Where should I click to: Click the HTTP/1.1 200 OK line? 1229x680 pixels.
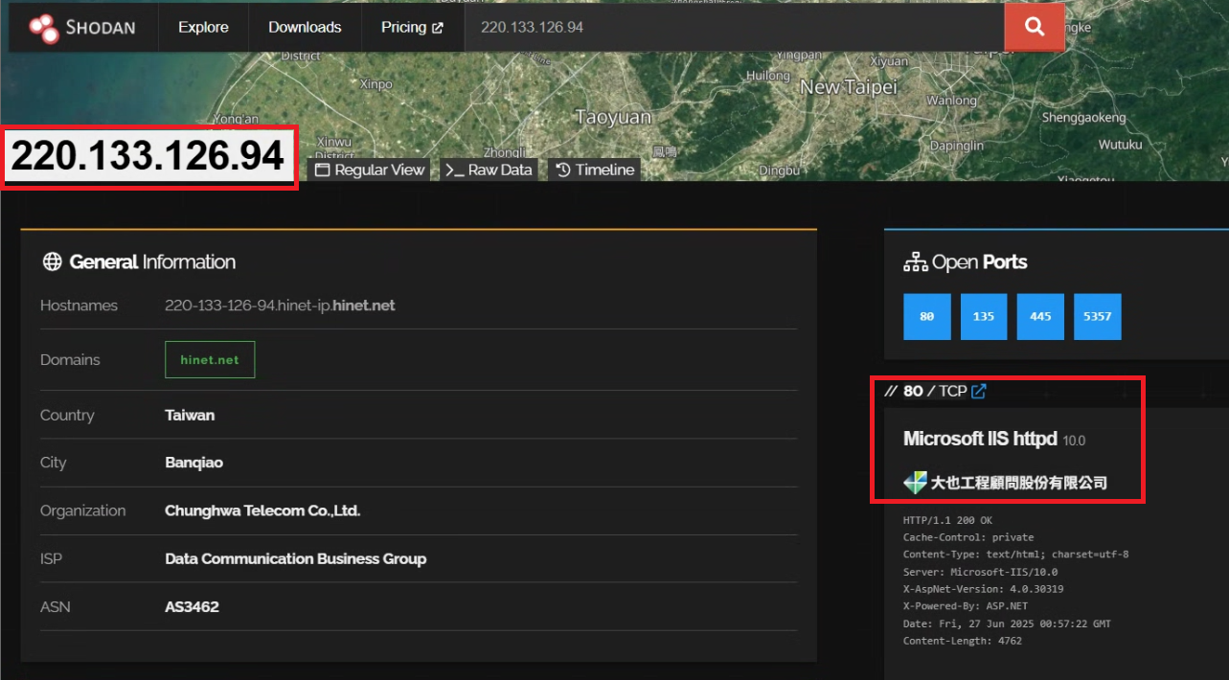(x=947, y=520)
